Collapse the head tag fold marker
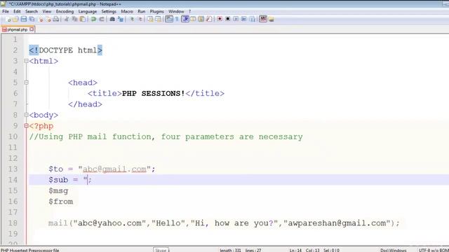 27,83
